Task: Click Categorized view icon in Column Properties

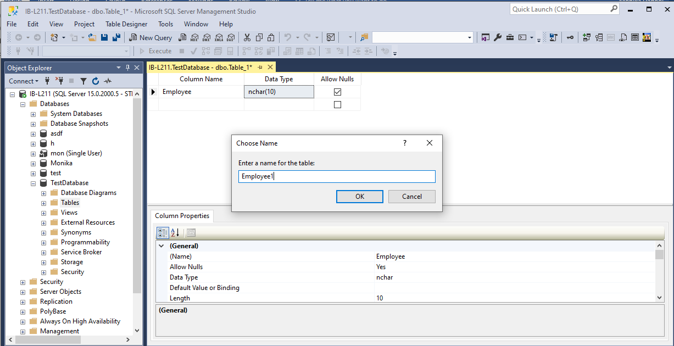Action: 163,232
